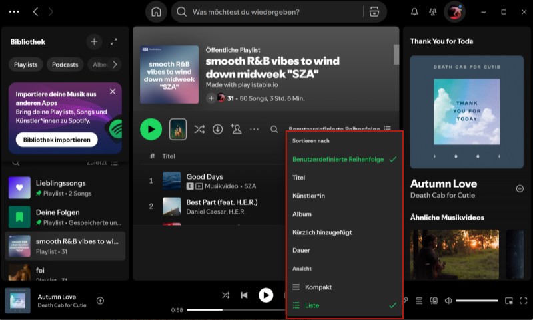This screenshot has height=320, width=533.
Task: Click the playlist cover image in the header
Action: coord(169,75)
